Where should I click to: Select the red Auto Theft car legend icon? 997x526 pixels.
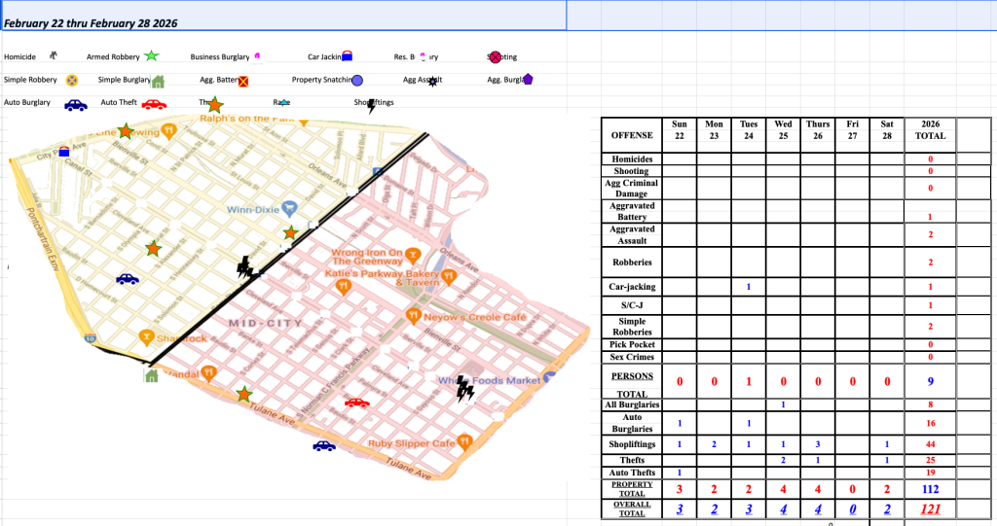154,103
